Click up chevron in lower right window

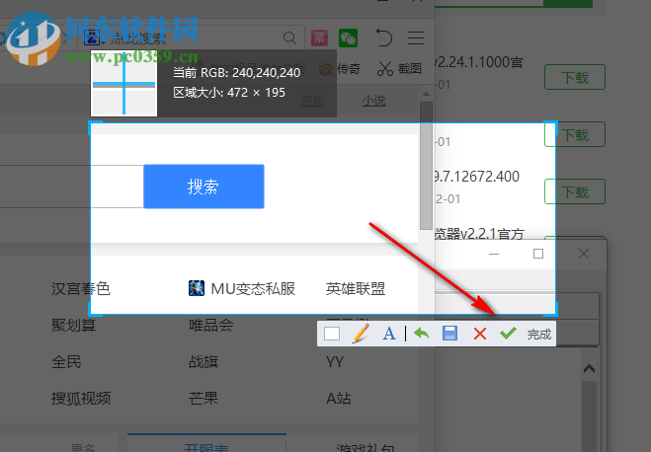pyautogui.click(x=589, y=368)
